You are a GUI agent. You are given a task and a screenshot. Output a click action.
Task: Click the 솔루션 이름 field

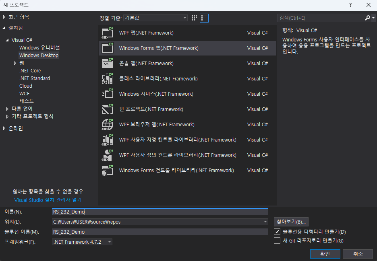tap(160, 232)
